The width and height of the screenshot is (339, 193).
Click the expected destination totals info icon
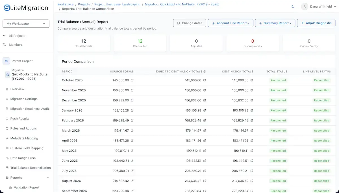click(205, 72)
